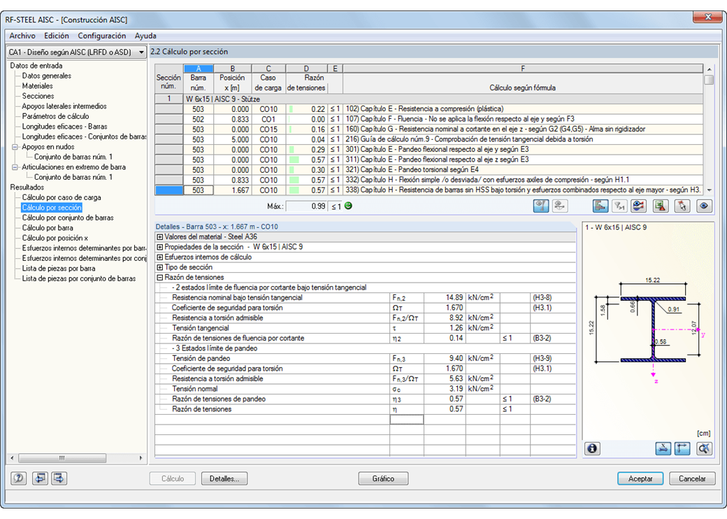Go to previous table with left-arrow icon

41,478
